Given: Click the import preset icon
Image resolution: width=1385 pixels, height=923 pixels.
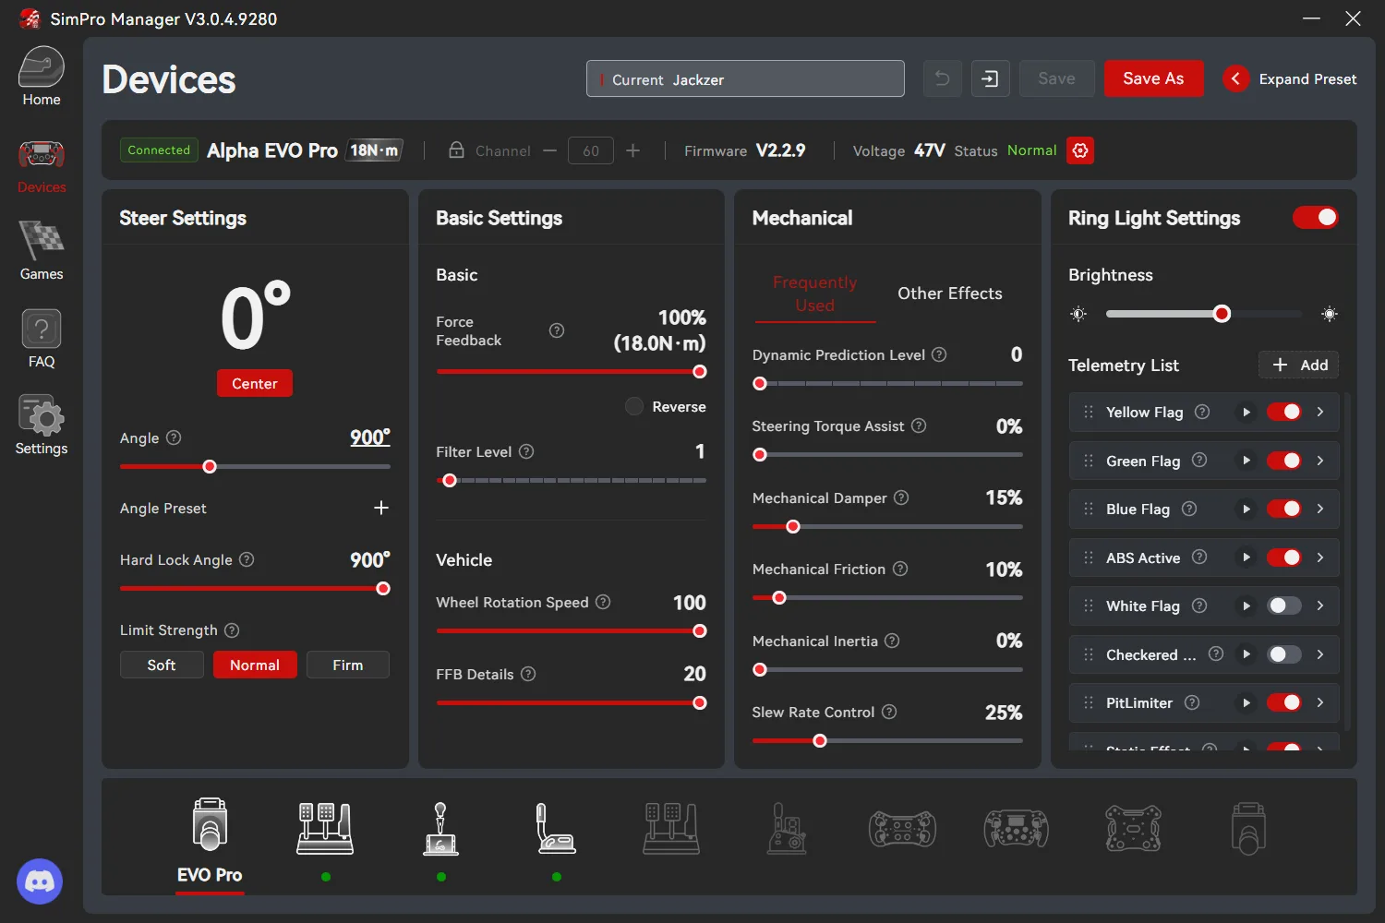Looking at the screenshot, I should coord(990,78).
